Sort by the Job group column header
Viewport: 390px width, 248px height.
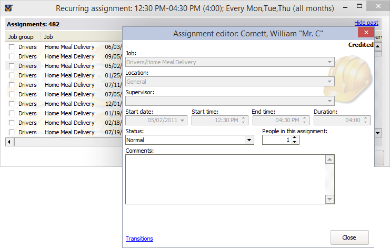pos(23,37)
